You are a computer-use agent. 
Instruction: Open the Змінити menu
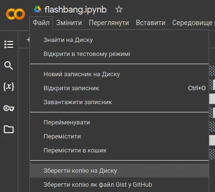69,23
